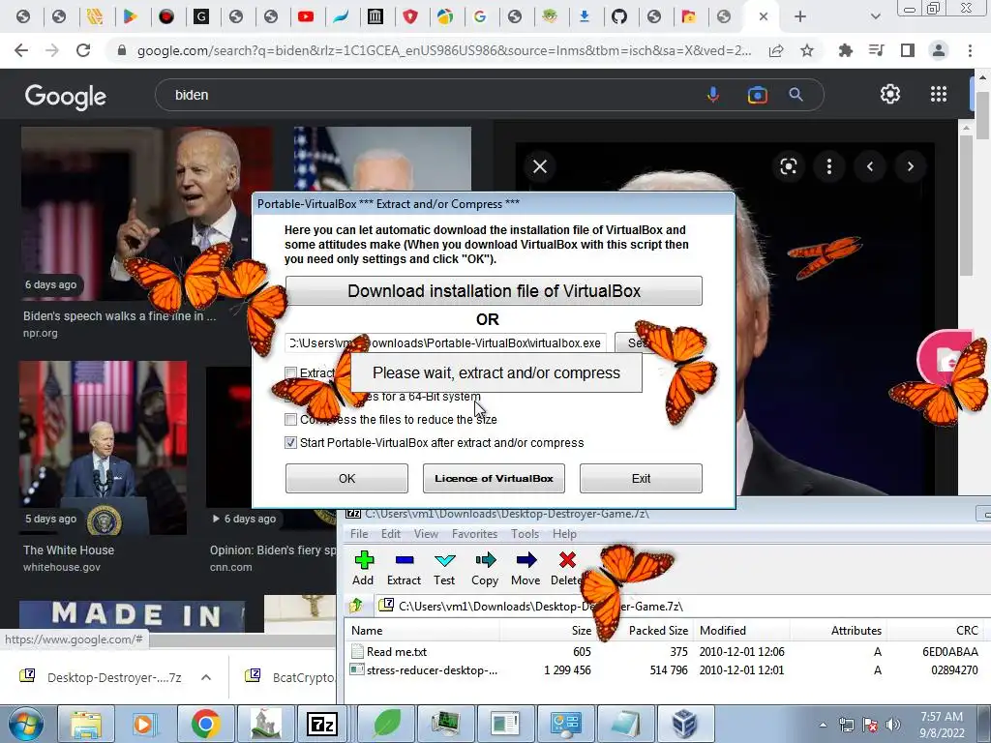
Task: Click the Delete icon in 7-Zip toolbar
Action: [x=567, y=560]
